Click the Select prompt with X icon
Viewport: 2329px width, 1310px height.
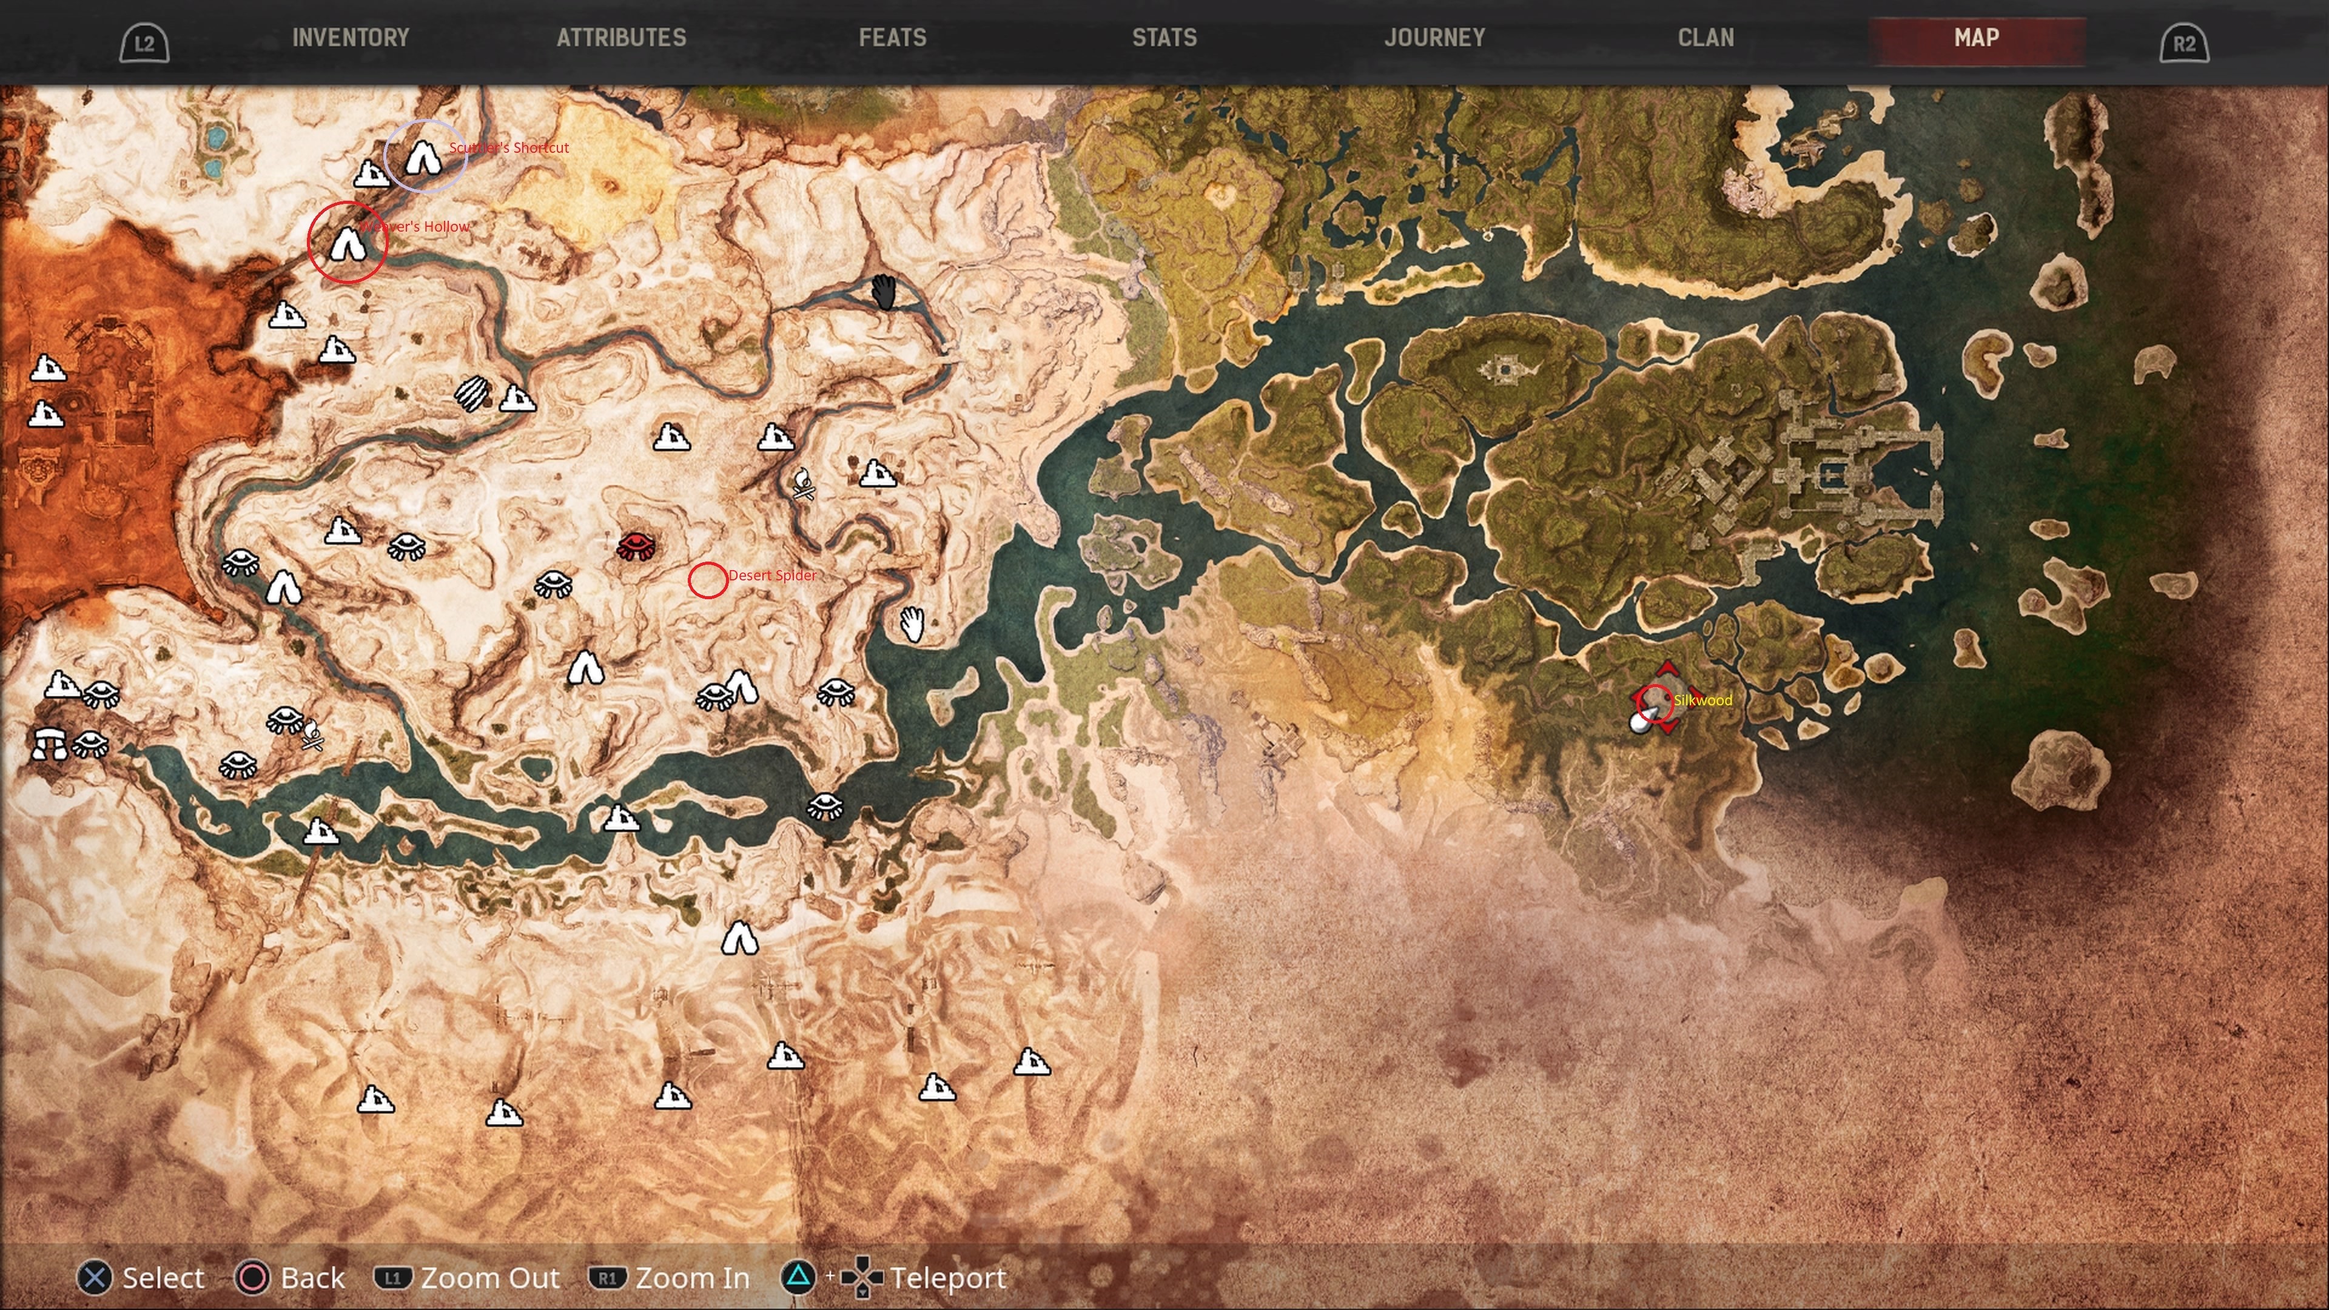[141, 1277]
